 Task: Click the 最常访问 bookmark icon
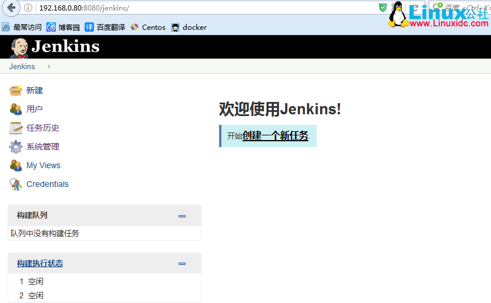click(x=6, y=27)
